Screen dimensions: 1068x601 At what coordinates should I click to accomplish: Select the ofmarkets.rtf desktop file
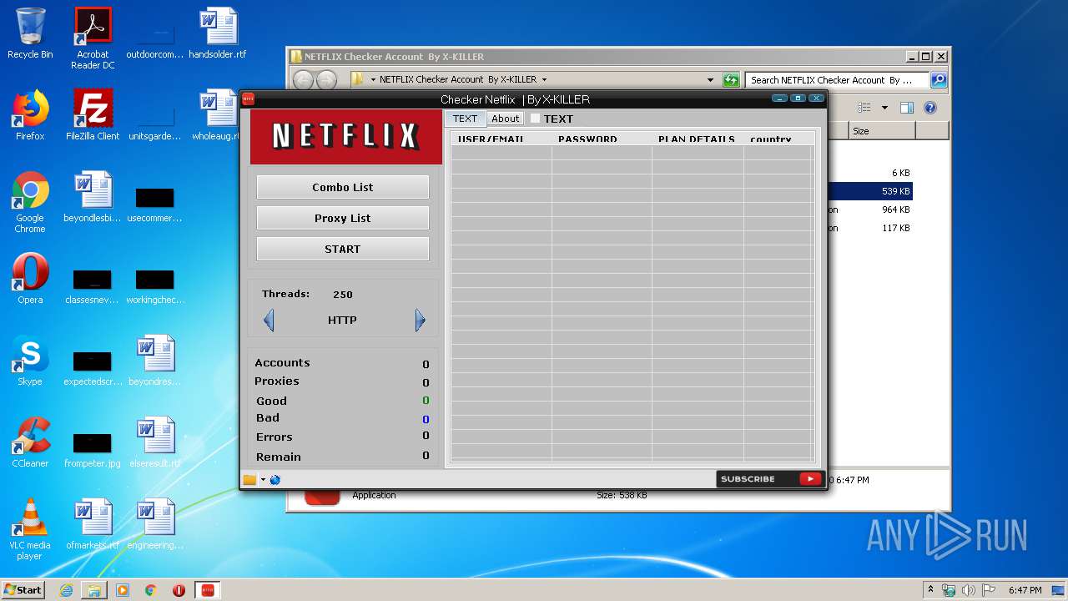click(x=93, y=524)
